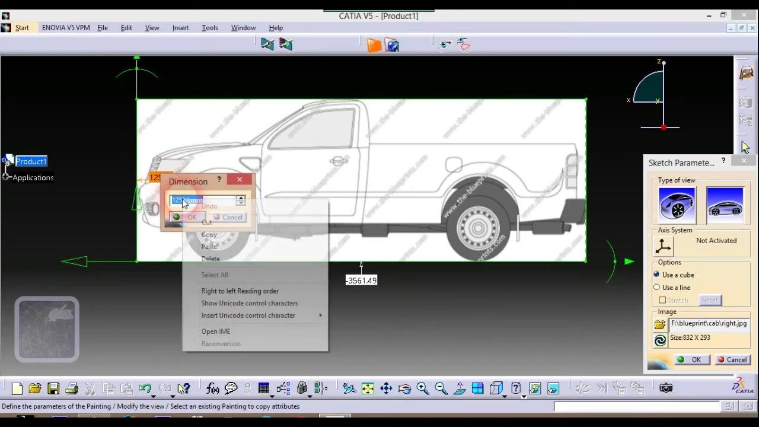Select the Rotate view icon
759x427 pixels.
coord(404,388)
